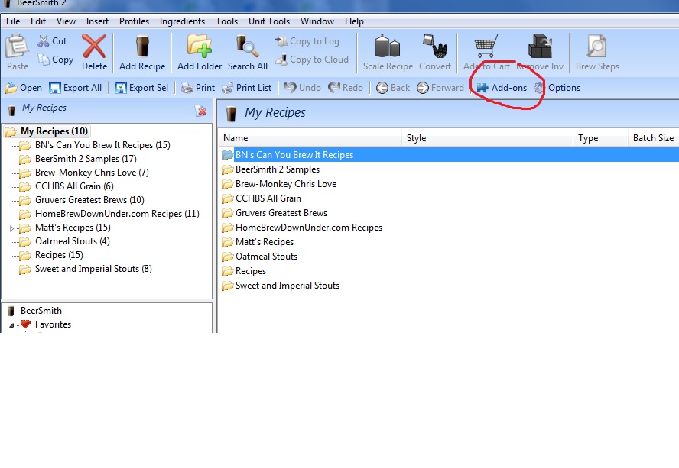Open the Edit menu
Viewport: 679px width, 468px height.
[38, 21]
